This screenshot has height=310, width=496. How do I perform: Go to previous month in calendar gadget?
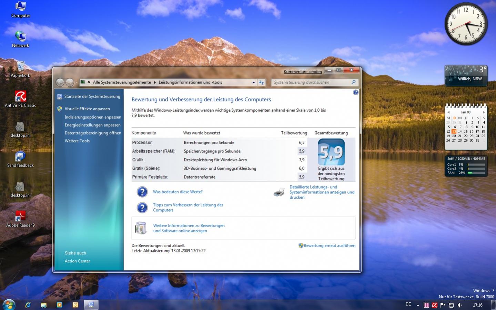point(448,112)
